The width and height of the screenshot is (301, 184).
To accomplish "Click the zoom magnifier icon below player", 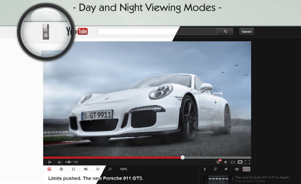I will tap(110, 169).
